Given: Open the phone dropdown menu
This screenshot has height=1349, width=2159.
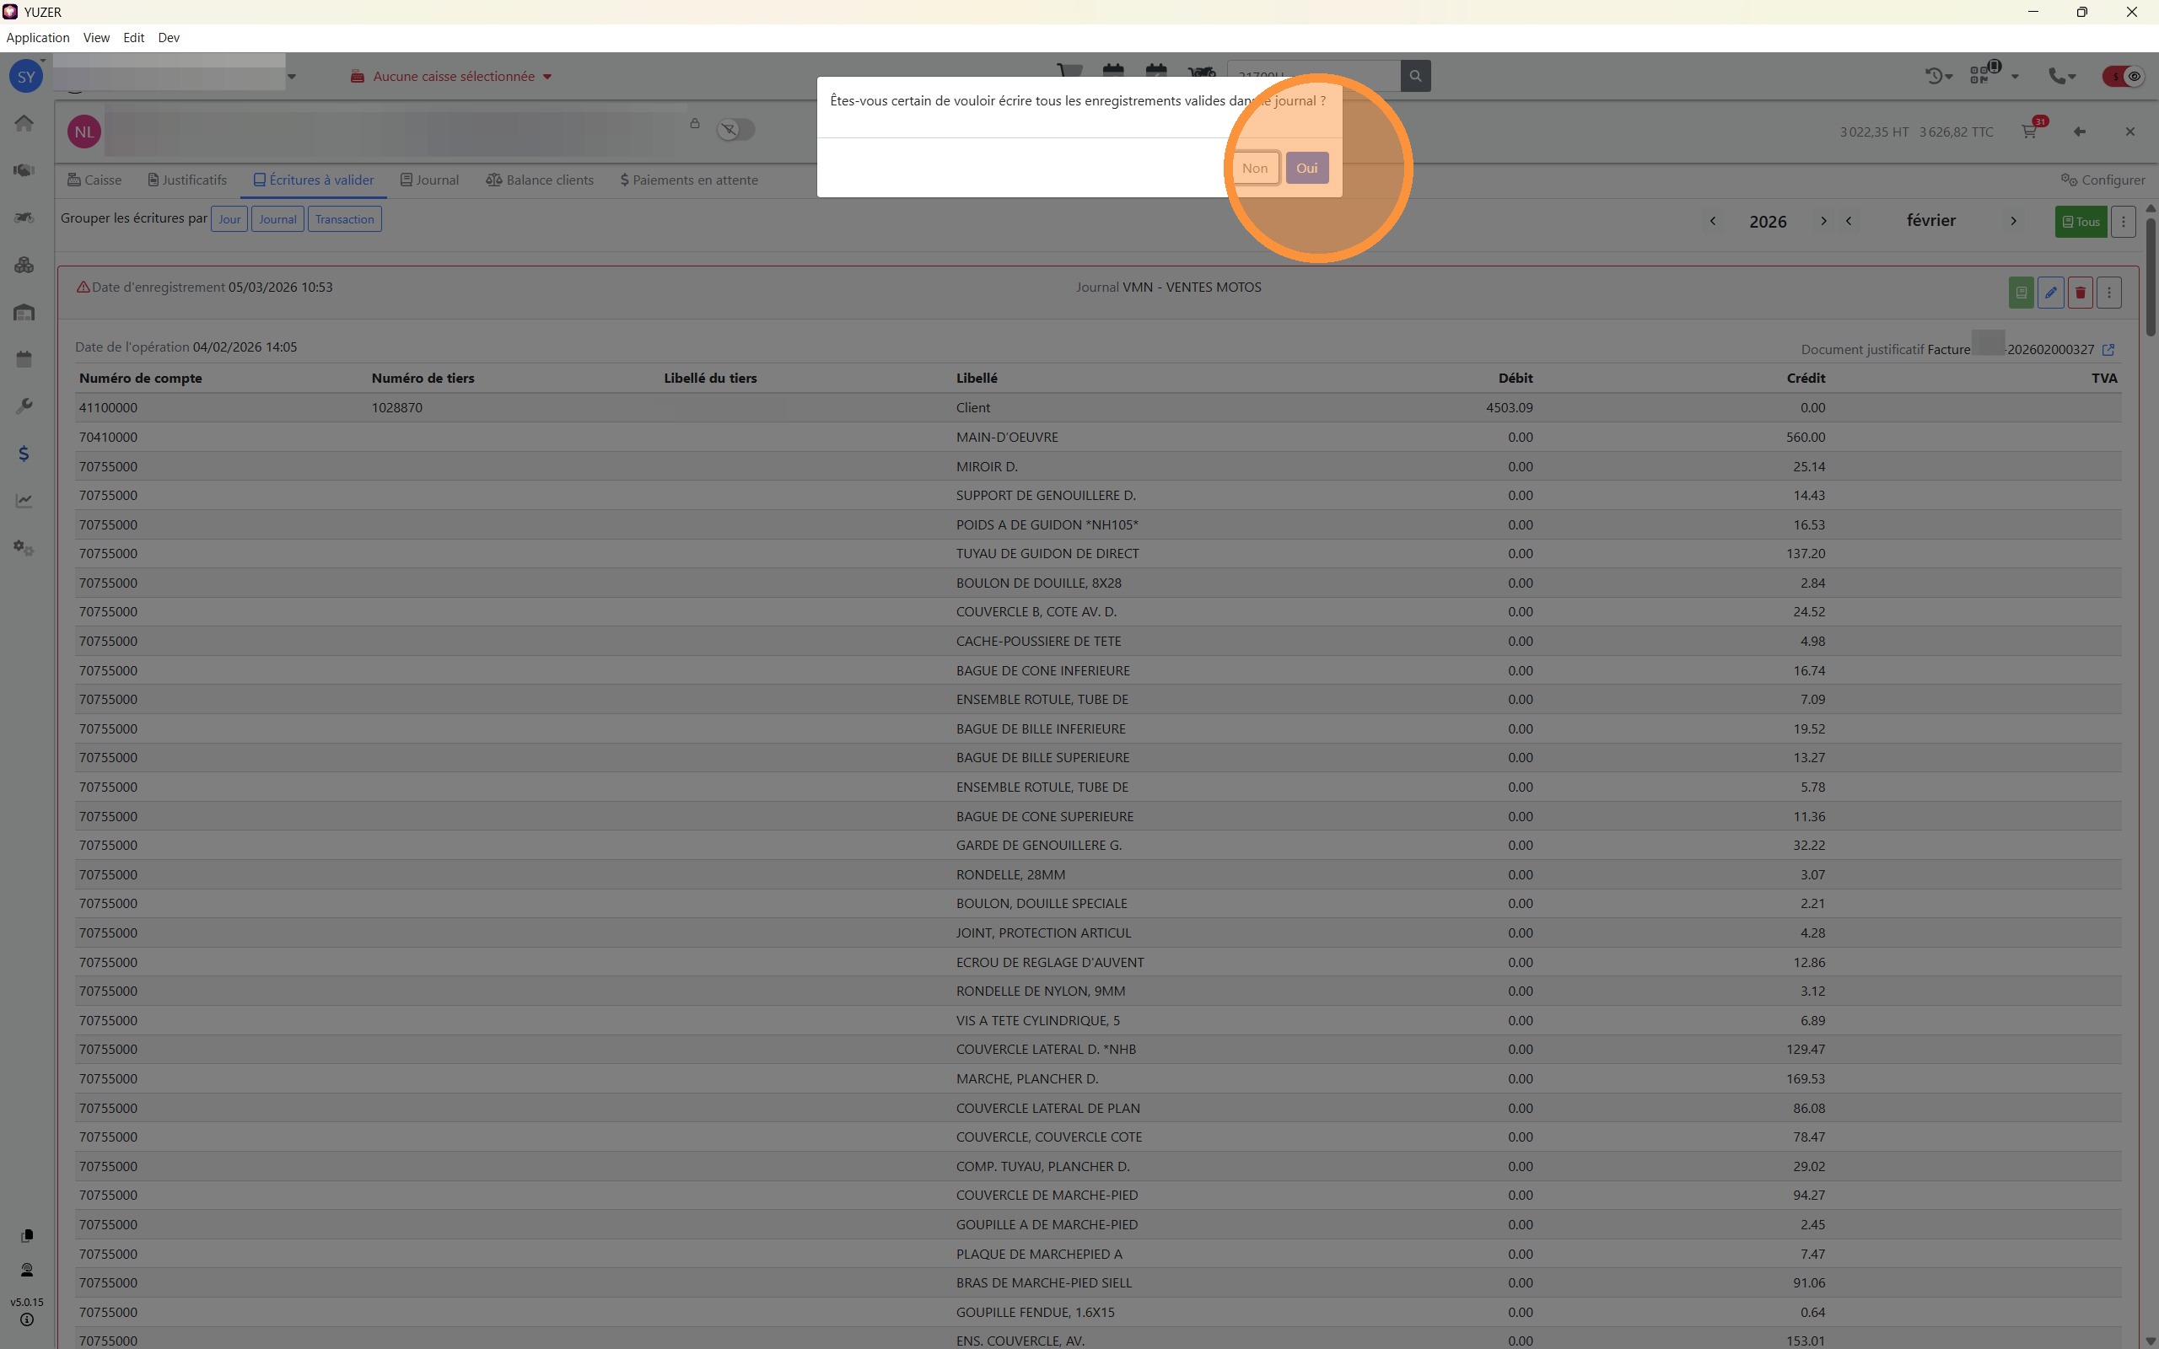Looking at the screenshot, I should [x=2061, y=77].
